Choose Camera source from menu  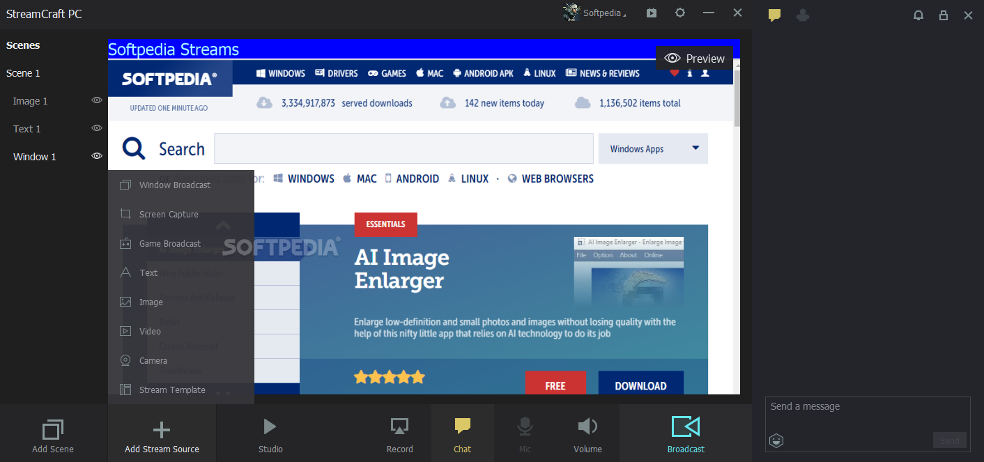pos(181,360)
